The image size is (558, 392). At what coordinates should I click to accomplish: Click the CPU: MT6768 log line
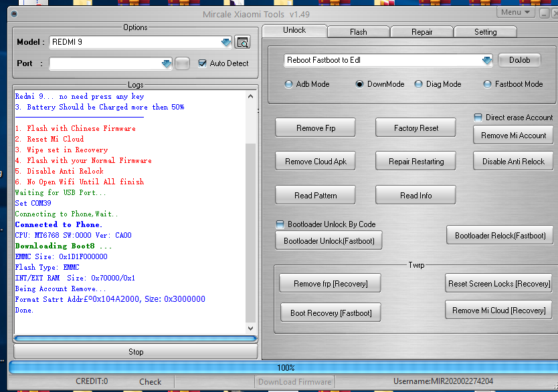tap(74, 235)
